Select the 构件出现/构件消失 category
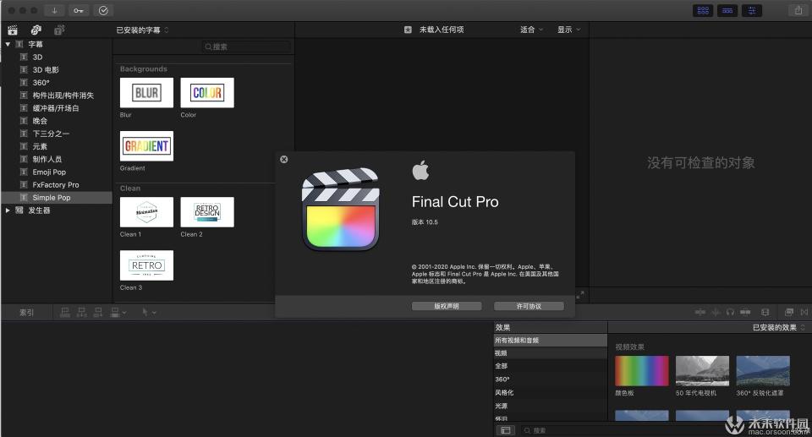Screen dimensions: 812x437 (57, 96)
